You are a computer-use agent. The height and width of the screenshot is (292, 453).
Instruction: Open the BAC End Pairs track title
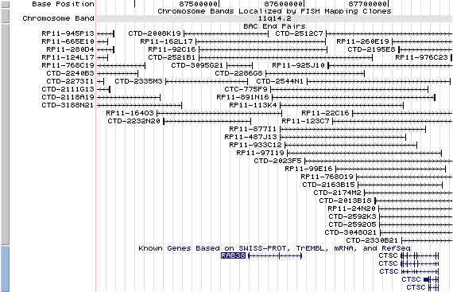274,26
